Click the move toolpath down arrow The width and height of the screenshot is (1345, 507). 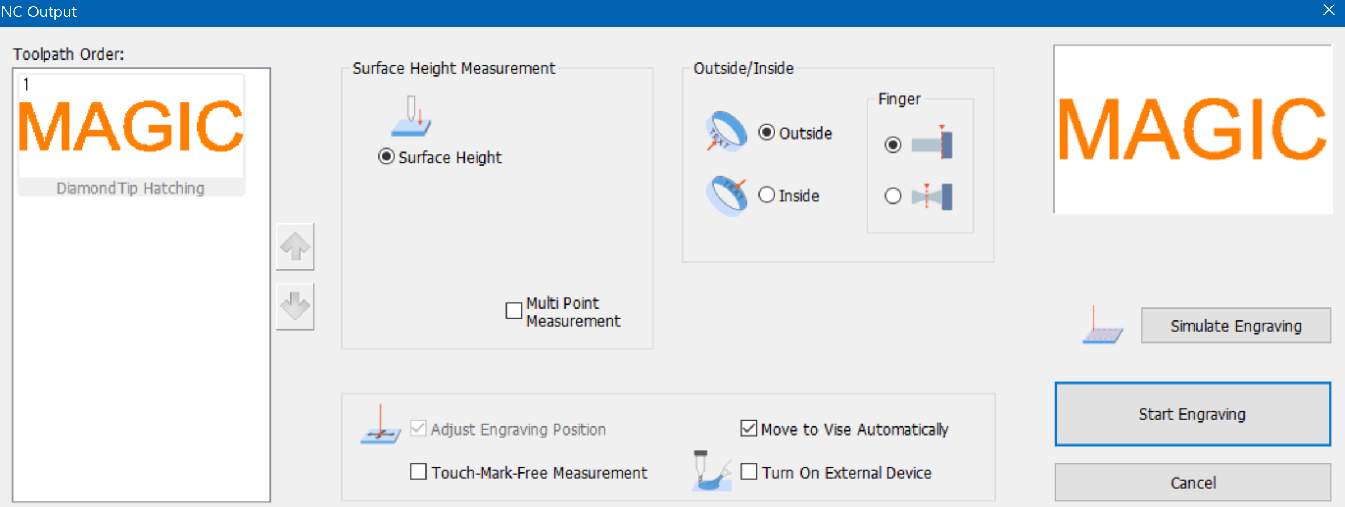pos(295,306)
